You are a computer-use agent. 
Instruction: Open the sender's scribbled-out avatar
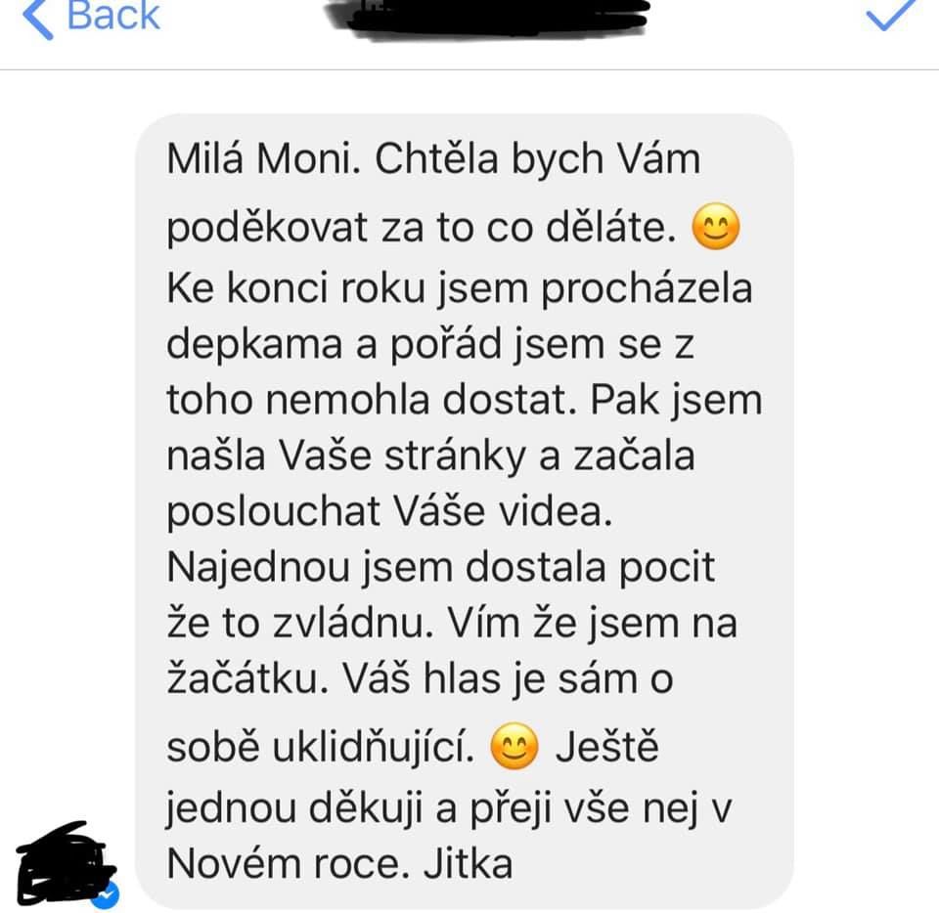65,862
